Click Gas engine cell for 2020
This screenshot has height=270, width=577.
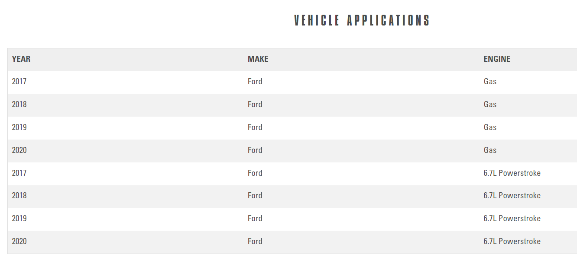(490, 150)
